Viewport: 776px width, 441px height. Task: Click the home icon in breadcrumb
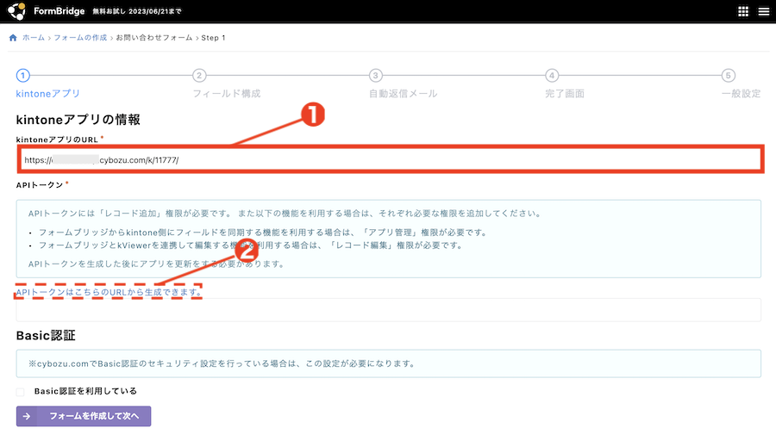point(13,38)
